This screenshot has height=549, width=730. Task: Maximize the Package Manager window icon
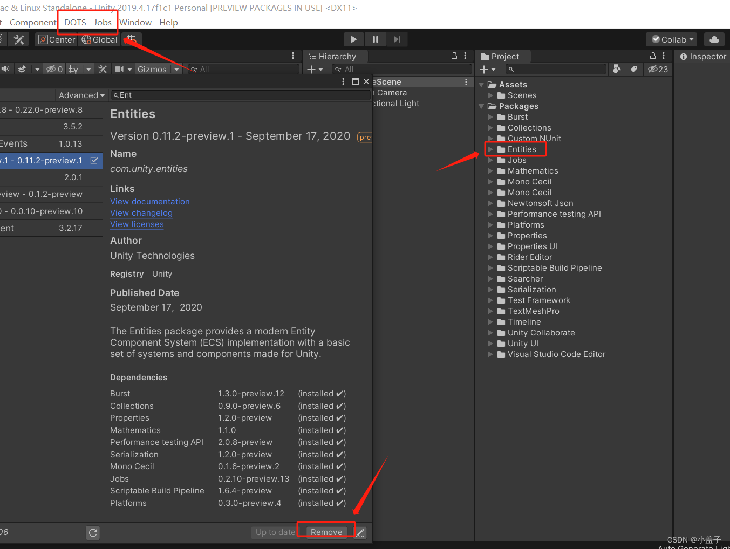(355, 81)
